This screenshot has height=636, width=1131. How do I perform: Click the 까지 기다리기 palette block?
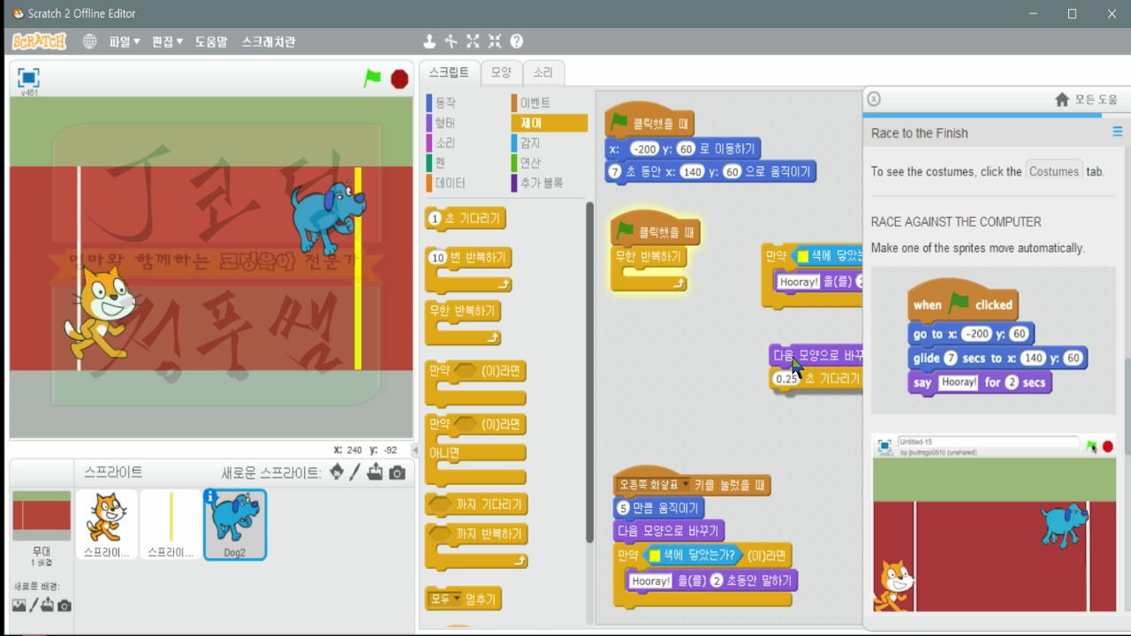(x=477, y=504)
